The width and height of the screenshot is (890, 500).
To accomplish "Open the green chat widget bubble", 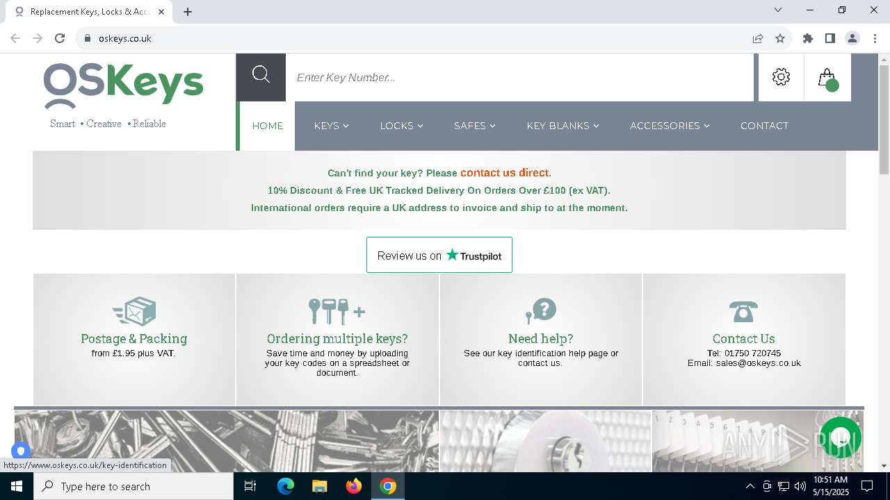I will [841, 437].
